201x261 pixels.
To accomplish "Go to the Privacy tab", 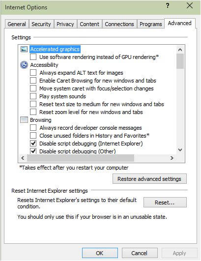I will [x=65, y=24].
